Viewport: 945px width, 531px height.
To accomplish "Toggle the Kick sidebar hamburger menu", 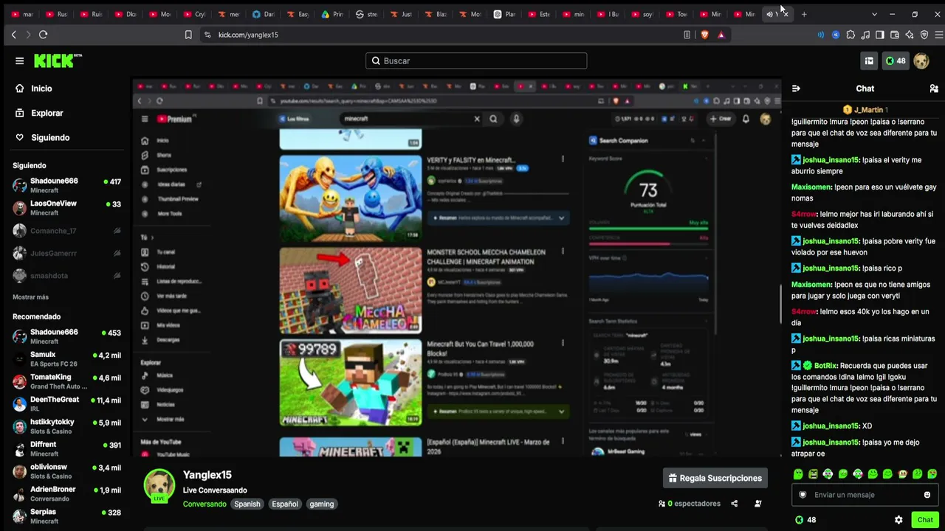I will [x=20, y=61].
